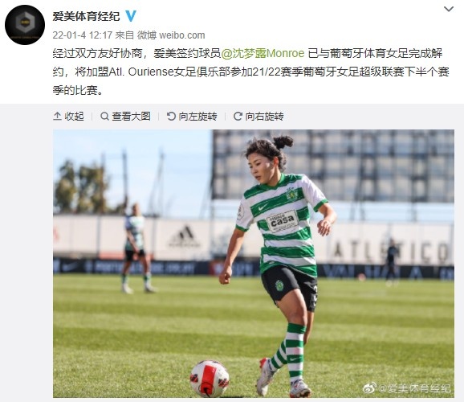
Task: Open the post options chevron menu
Action: [449, 9]
